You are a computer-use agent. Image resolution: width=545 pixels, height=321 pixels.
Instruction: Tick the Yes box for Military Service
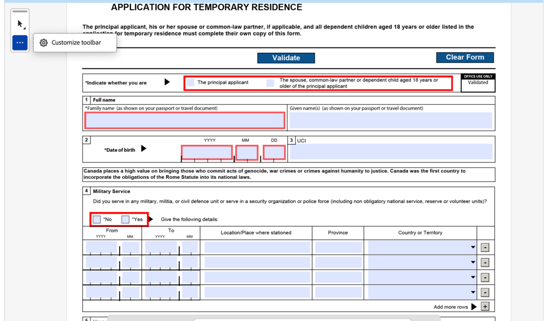(126, 219)
